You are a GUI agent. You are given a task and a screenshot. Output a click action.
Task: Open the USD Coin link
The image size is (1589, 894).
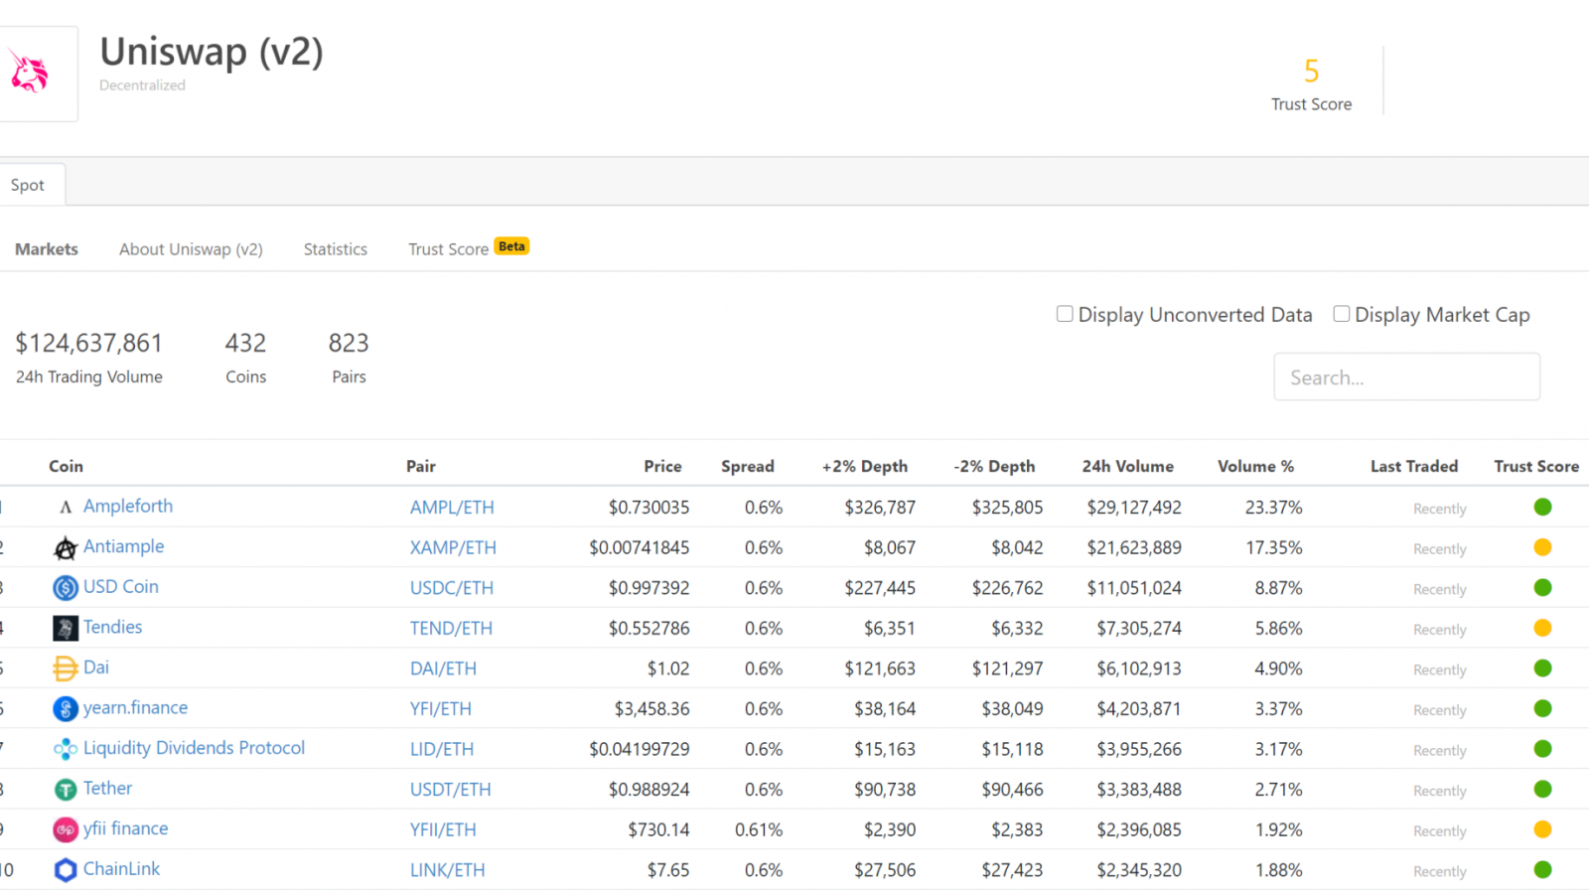click(121, 587)
